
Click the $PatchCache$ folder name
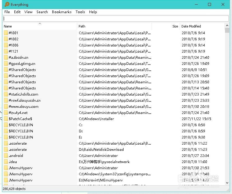tap(20, 119)
